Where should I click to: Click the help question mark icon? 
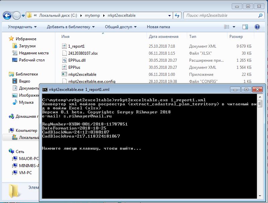point(257,27)
